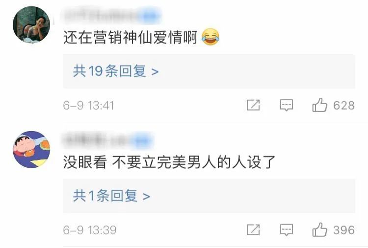Click the 6-9 13:41 timestamp
The height and width of the screenshot is (248, 368).
pyautogui.click(x=88, y=105)
